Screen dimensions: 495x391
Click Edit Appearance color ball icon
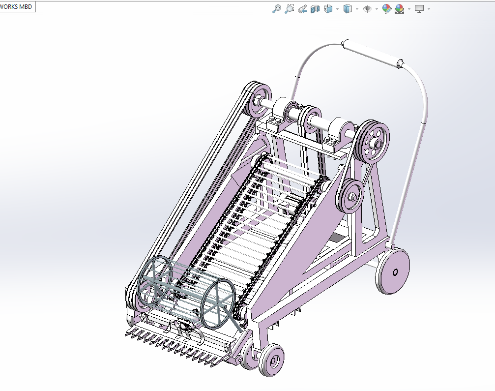coord(387,9)
